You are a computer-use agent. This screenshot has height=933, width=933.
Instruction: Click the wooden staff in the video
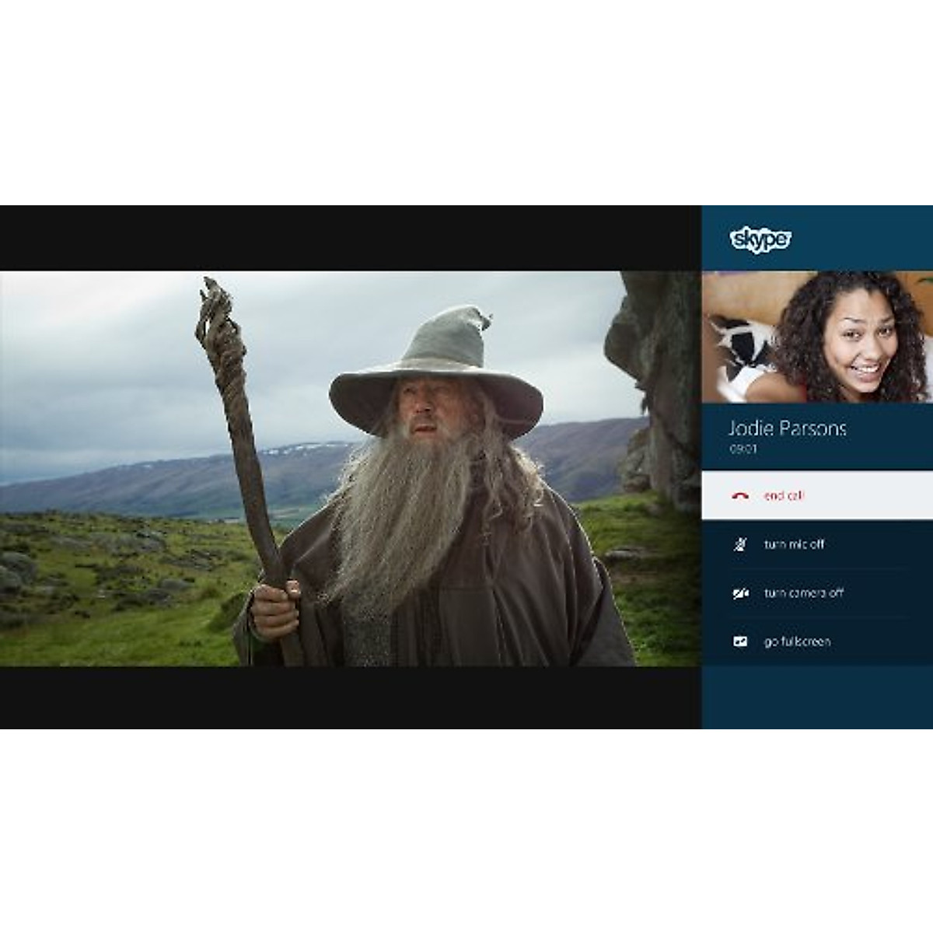[x=241, y=435]
